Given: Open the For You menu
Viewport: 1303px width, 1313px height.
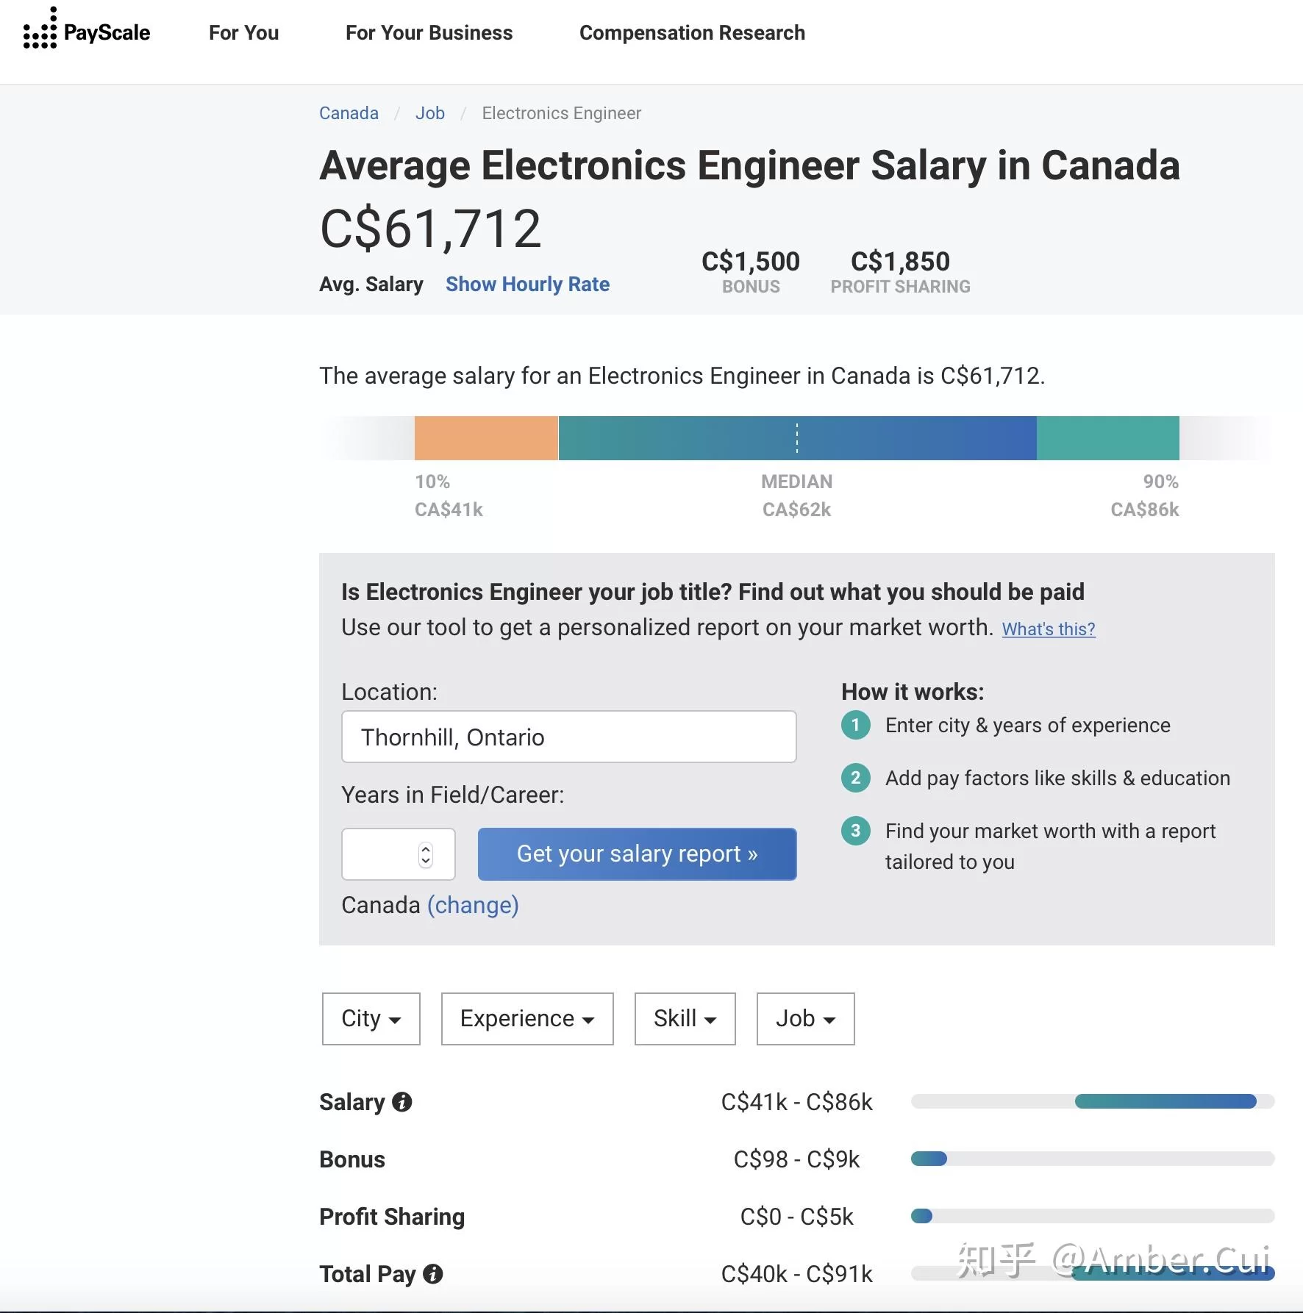Looking at the screenshot, I should pyautogui.click(x=243, y=33).
